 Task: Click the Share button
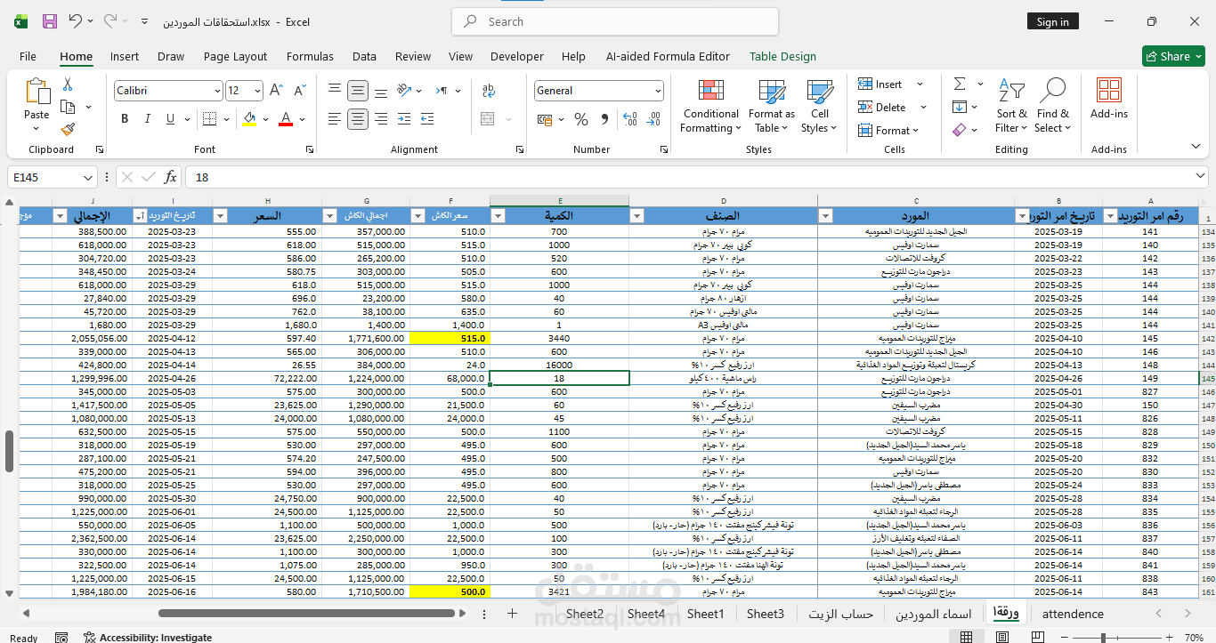pyautogui.click(x=1173, y=56)
